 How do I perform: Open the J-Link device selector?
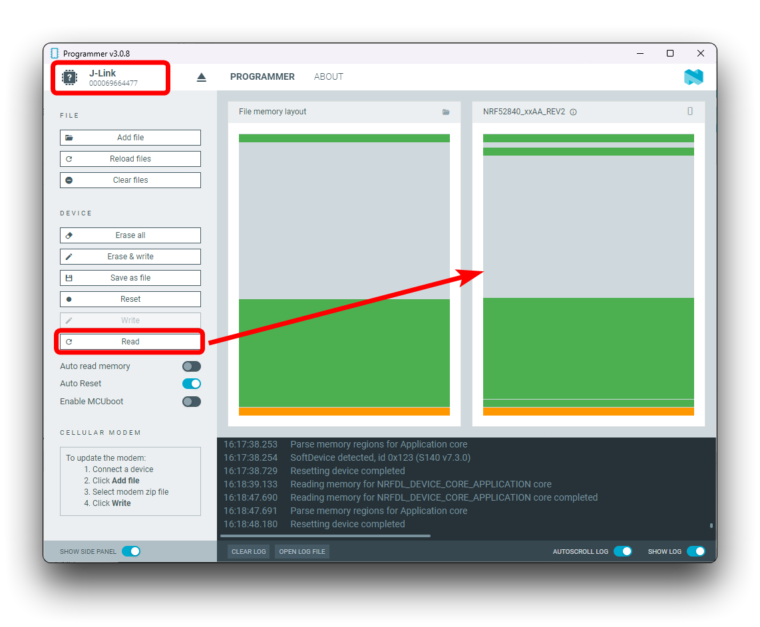[x=110, y=78]
